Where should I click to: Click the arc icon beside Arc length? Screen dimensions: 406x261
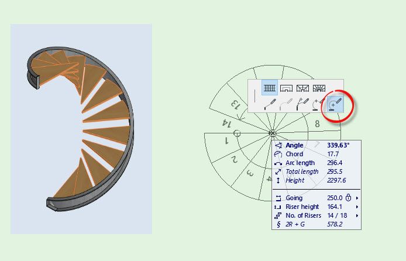[x=278, y=163]
